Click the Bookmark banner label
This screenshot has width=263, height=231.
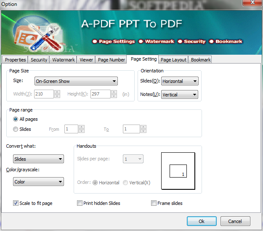tap(228, 41)
